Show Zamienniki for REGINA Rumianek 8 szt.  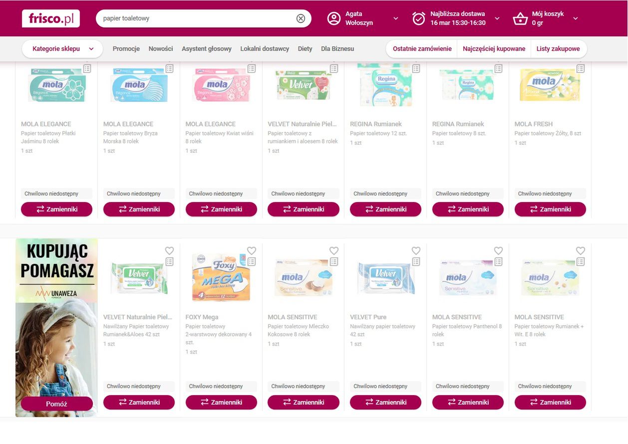468,210
